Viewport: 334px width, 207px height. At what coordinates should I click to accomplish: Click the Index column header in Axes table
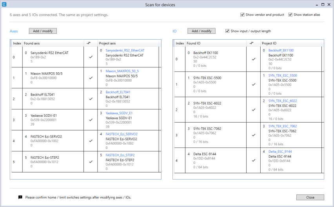tap(17, 43)
